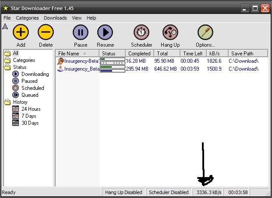Screen dimensions: 272x198
Task: Click the Ready status text
Action: (9, 192)
